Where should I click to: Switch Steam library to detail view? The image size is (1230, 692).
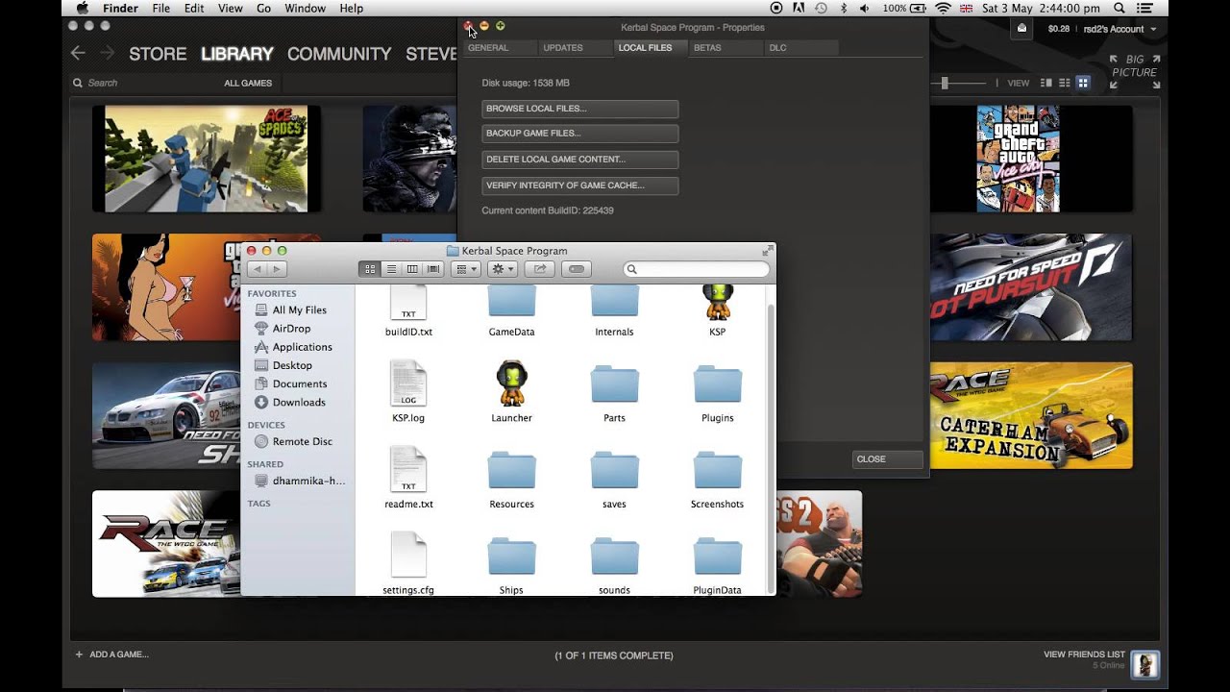coord(1046,84)
